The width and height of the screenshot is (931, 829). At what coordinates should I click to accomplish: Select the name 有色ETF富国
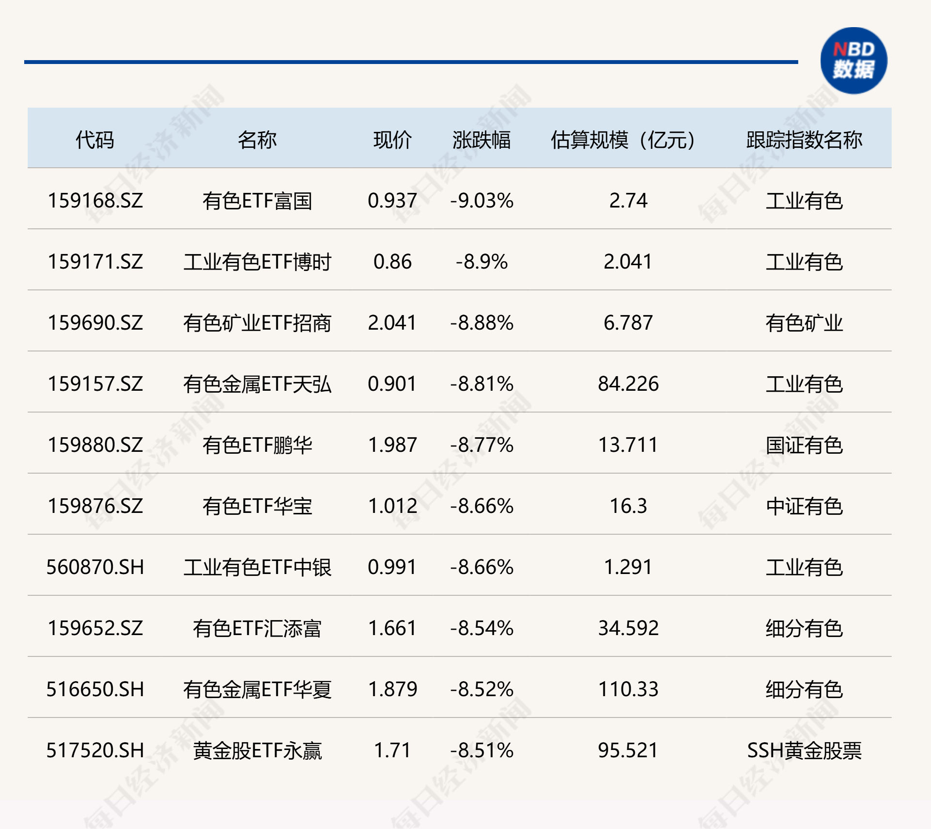257,201
